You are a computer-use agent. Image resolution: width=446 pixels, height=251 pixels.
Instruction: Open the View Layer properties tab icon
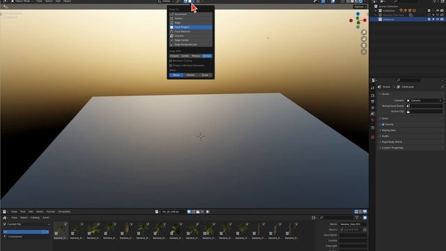(x=373, y=107)
